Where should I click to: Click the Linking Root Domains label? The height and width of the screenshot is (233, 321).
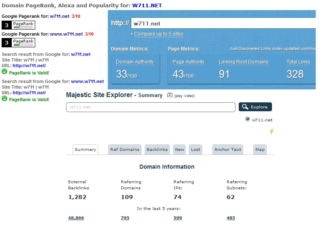click(244, 62)
